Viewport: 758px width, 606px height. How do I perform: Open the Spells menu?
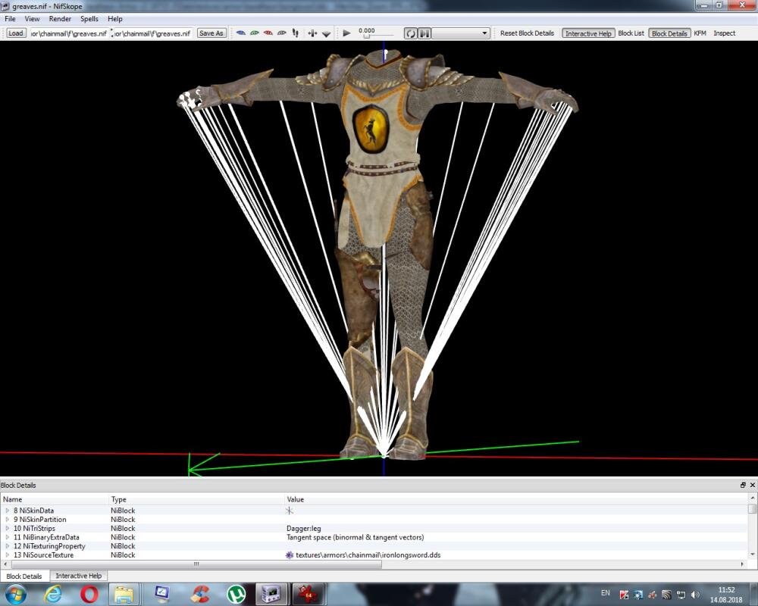[89, 19]
